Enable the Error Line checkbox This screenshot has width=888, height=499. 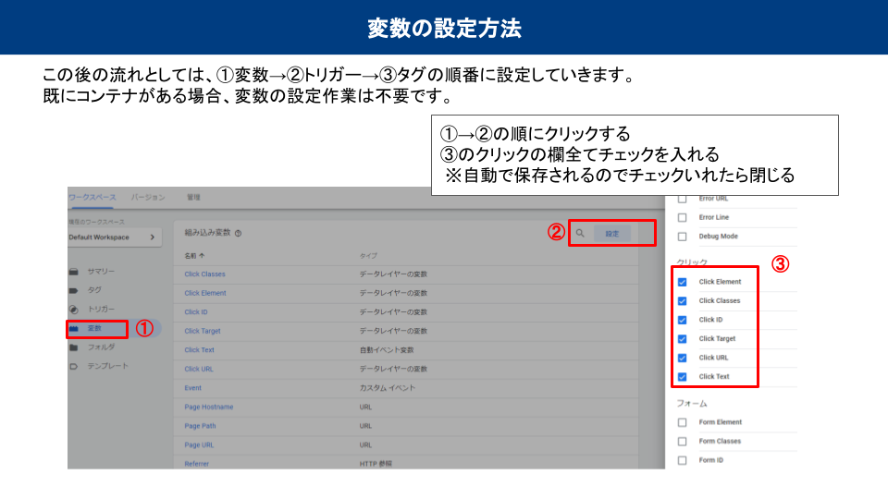click(683, 218)
